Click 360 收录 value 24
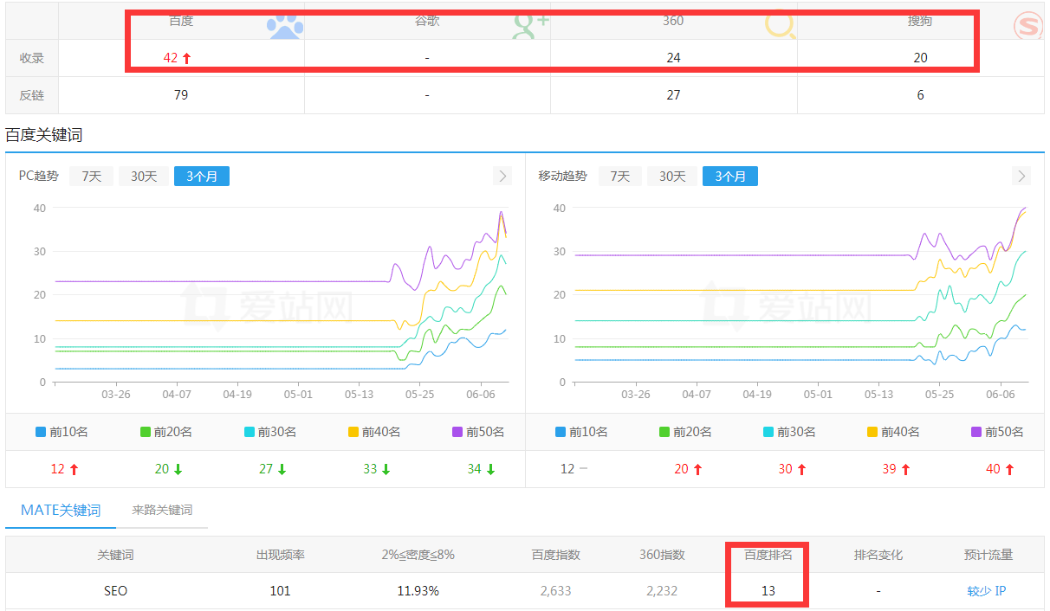The height and width of the screenshot is (611, 1050). click(673, 58)
